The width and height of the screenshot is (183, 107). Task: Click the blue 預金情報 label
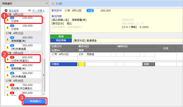click(61, 41)
